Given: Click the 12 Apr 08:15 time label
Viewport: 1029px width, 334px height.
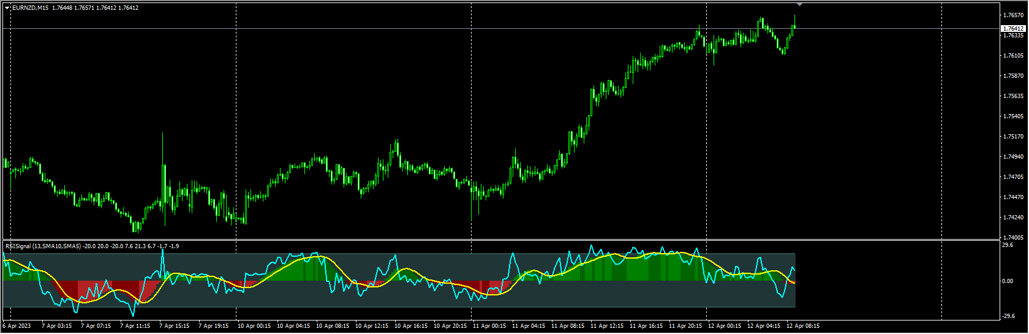Looking at the screenshot, I should [803, 326].
